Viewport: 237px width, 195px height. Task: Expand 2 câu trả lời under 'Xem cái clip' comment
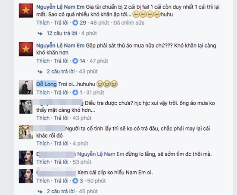[61, 192]
